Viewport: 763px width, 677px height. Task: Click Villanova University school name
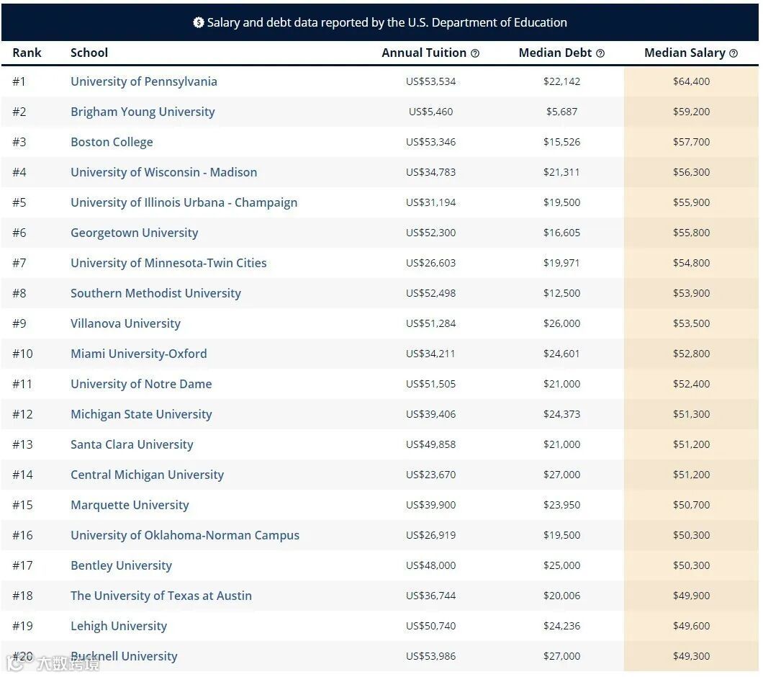click(125, 323)
